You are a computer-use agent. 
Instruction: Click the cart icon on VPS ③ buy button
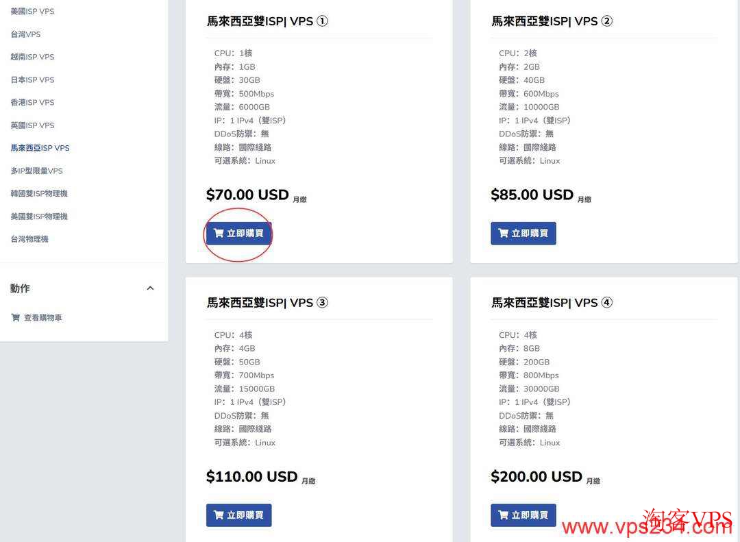(x=219, y=515)
